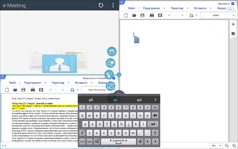
Task: Print the Документ1 document
Action: [x=152, y=15]
